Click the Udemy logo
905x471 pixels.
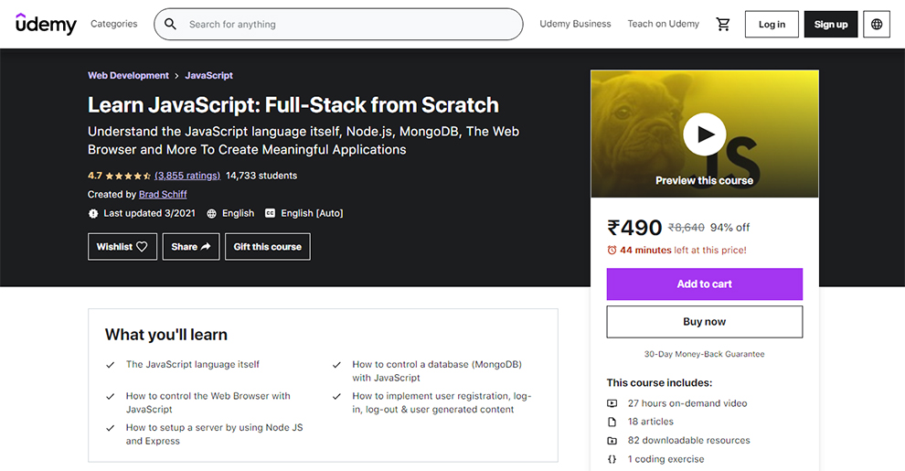(x=46, y=24)
